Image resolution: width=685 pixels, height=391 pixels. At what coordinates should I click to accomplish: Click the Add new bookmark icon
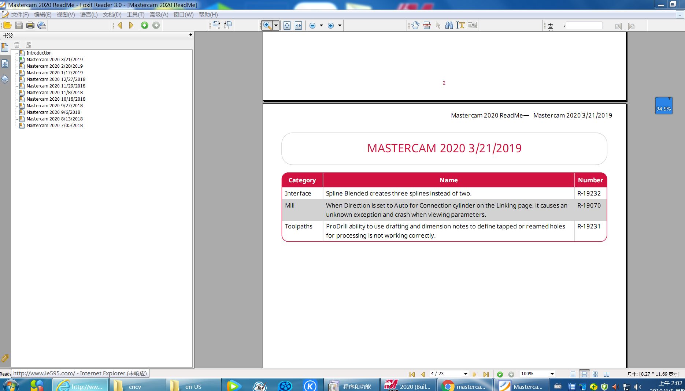[x=29, y=45]
